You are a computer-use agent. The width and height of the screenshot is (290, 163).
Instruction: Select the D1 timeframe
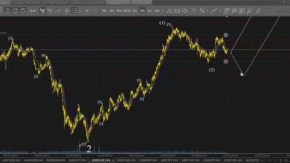(150, 11)
